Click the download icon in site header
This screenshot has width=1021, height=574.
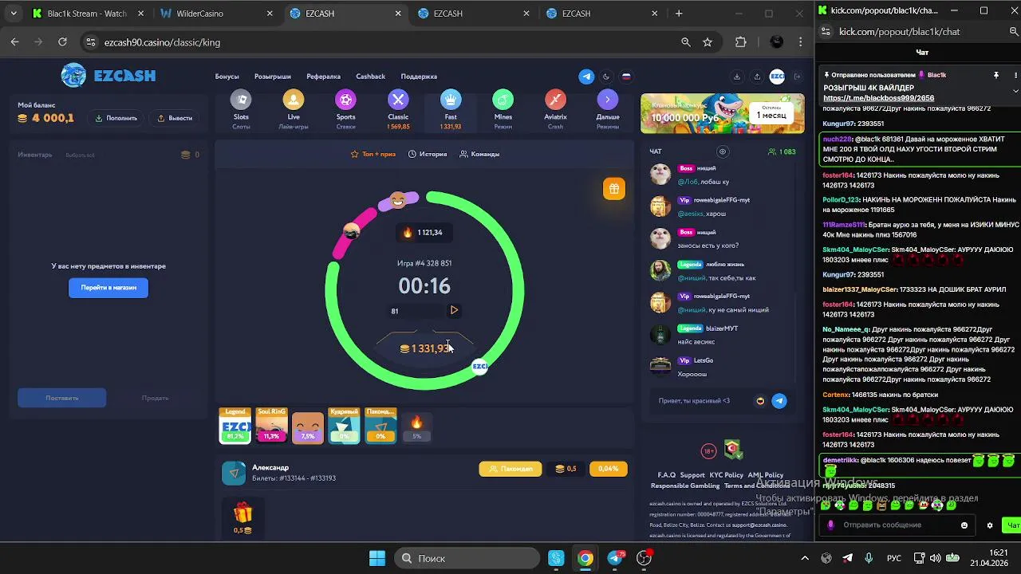coord(736,77)
